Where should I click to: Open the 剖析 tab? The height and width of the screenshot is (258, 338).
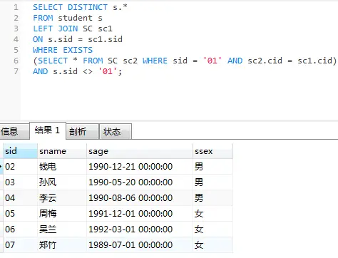tap(82, 131)
